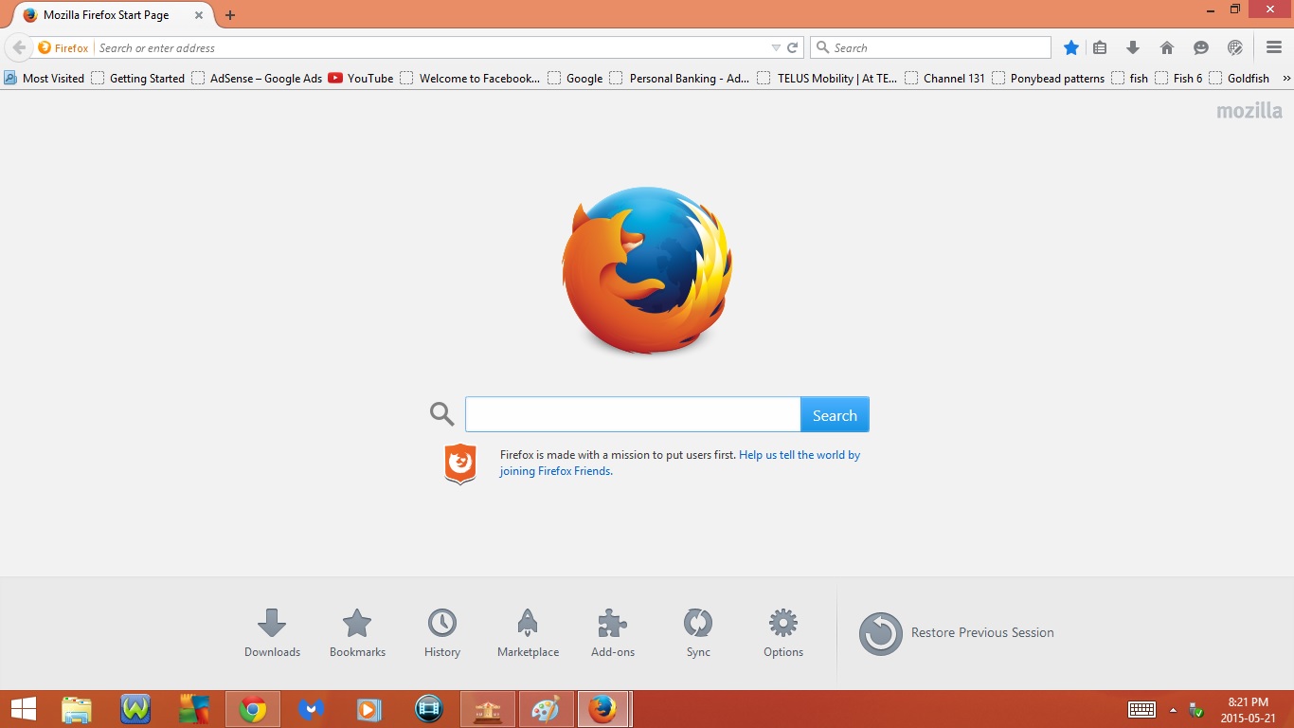Viewport: 1294px width, 728px height.
Task: Open the YouTube bookmark
Action: click(361, 78)
